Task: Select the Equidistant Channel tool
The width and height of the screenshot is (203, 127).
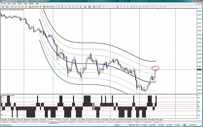Action: [118, 7]
